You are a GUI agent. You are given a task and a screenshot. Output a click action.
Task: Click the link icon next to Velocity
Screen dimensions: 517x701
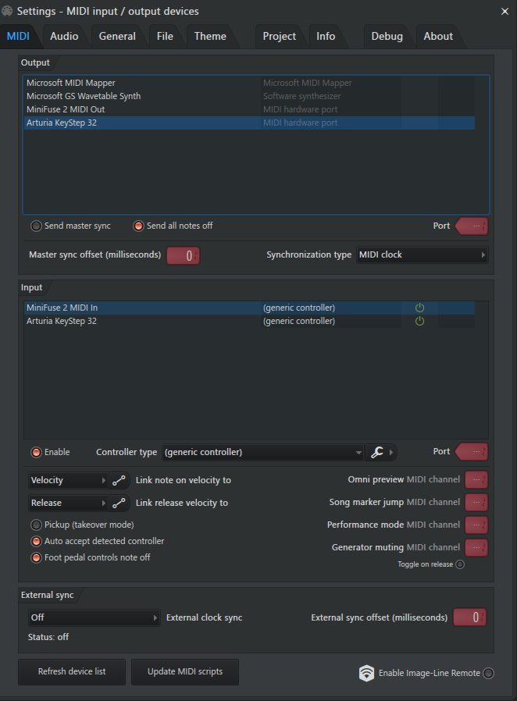[119, 481]
